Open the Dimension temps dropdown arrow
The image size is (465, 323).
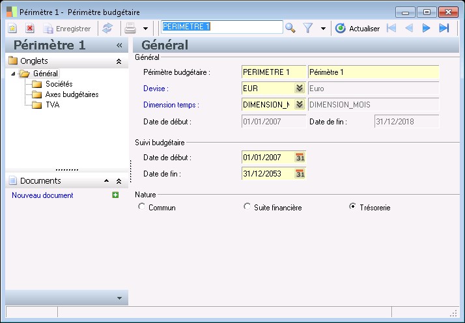pyautogui.click(x=300, y=104)
